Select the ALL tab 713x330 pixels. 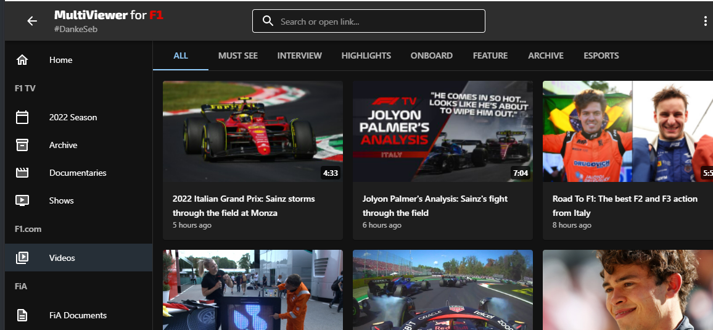pos(181,56)
